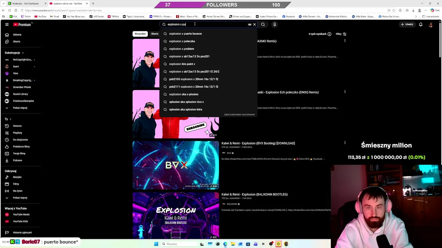The image size is (442, 248).
Task: Open NoCopyrightSounds subscription channel
Action: click(21, 60)
